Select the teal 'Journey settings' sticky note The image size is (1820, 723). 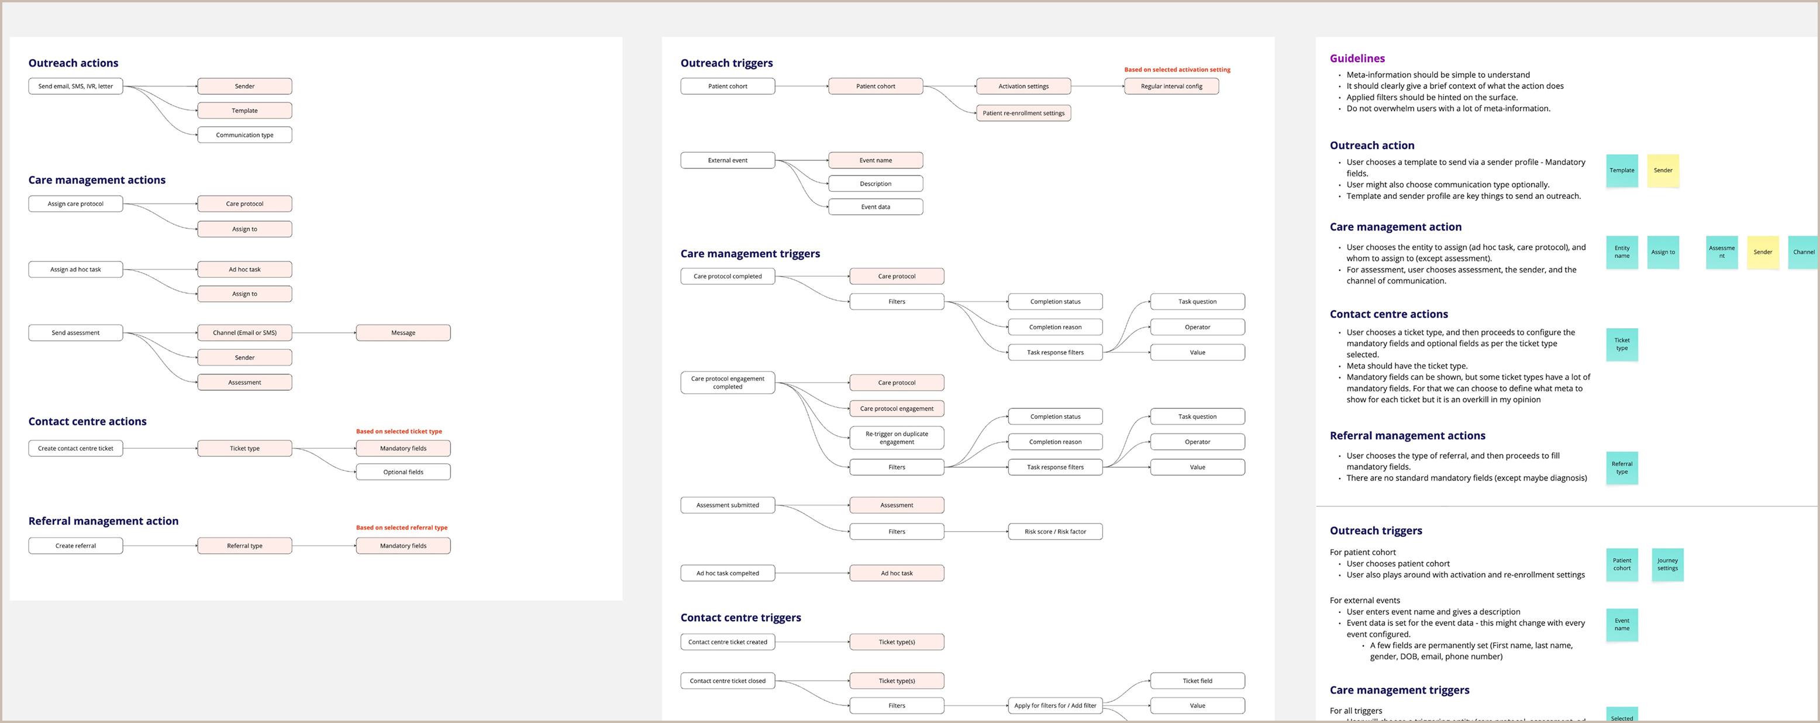pyautogui.click(x=1667, y=564)
